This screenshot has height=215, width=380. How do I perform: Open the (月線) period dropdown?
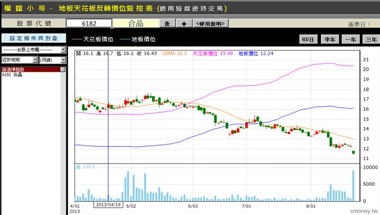click(x=52, y=60)
